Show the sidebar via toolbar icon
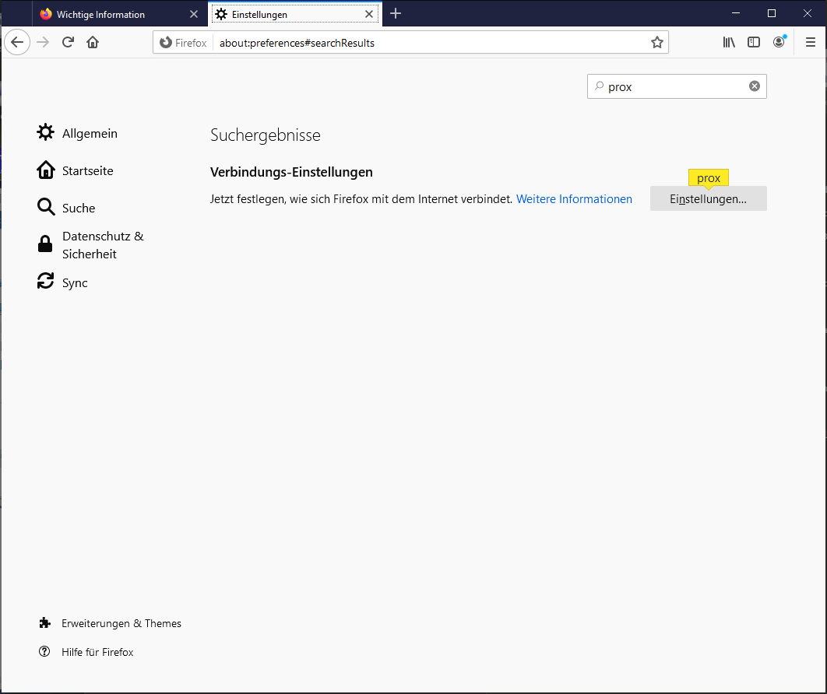The image size is (827, 694). pos(754,43)
